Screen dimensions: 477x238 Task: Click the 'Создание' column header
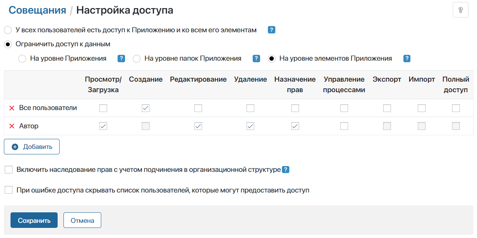coord(146,79)
